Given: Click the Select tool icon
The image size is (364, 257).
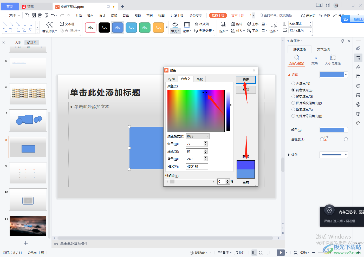Looking at the screenshot, I should 274,25.
